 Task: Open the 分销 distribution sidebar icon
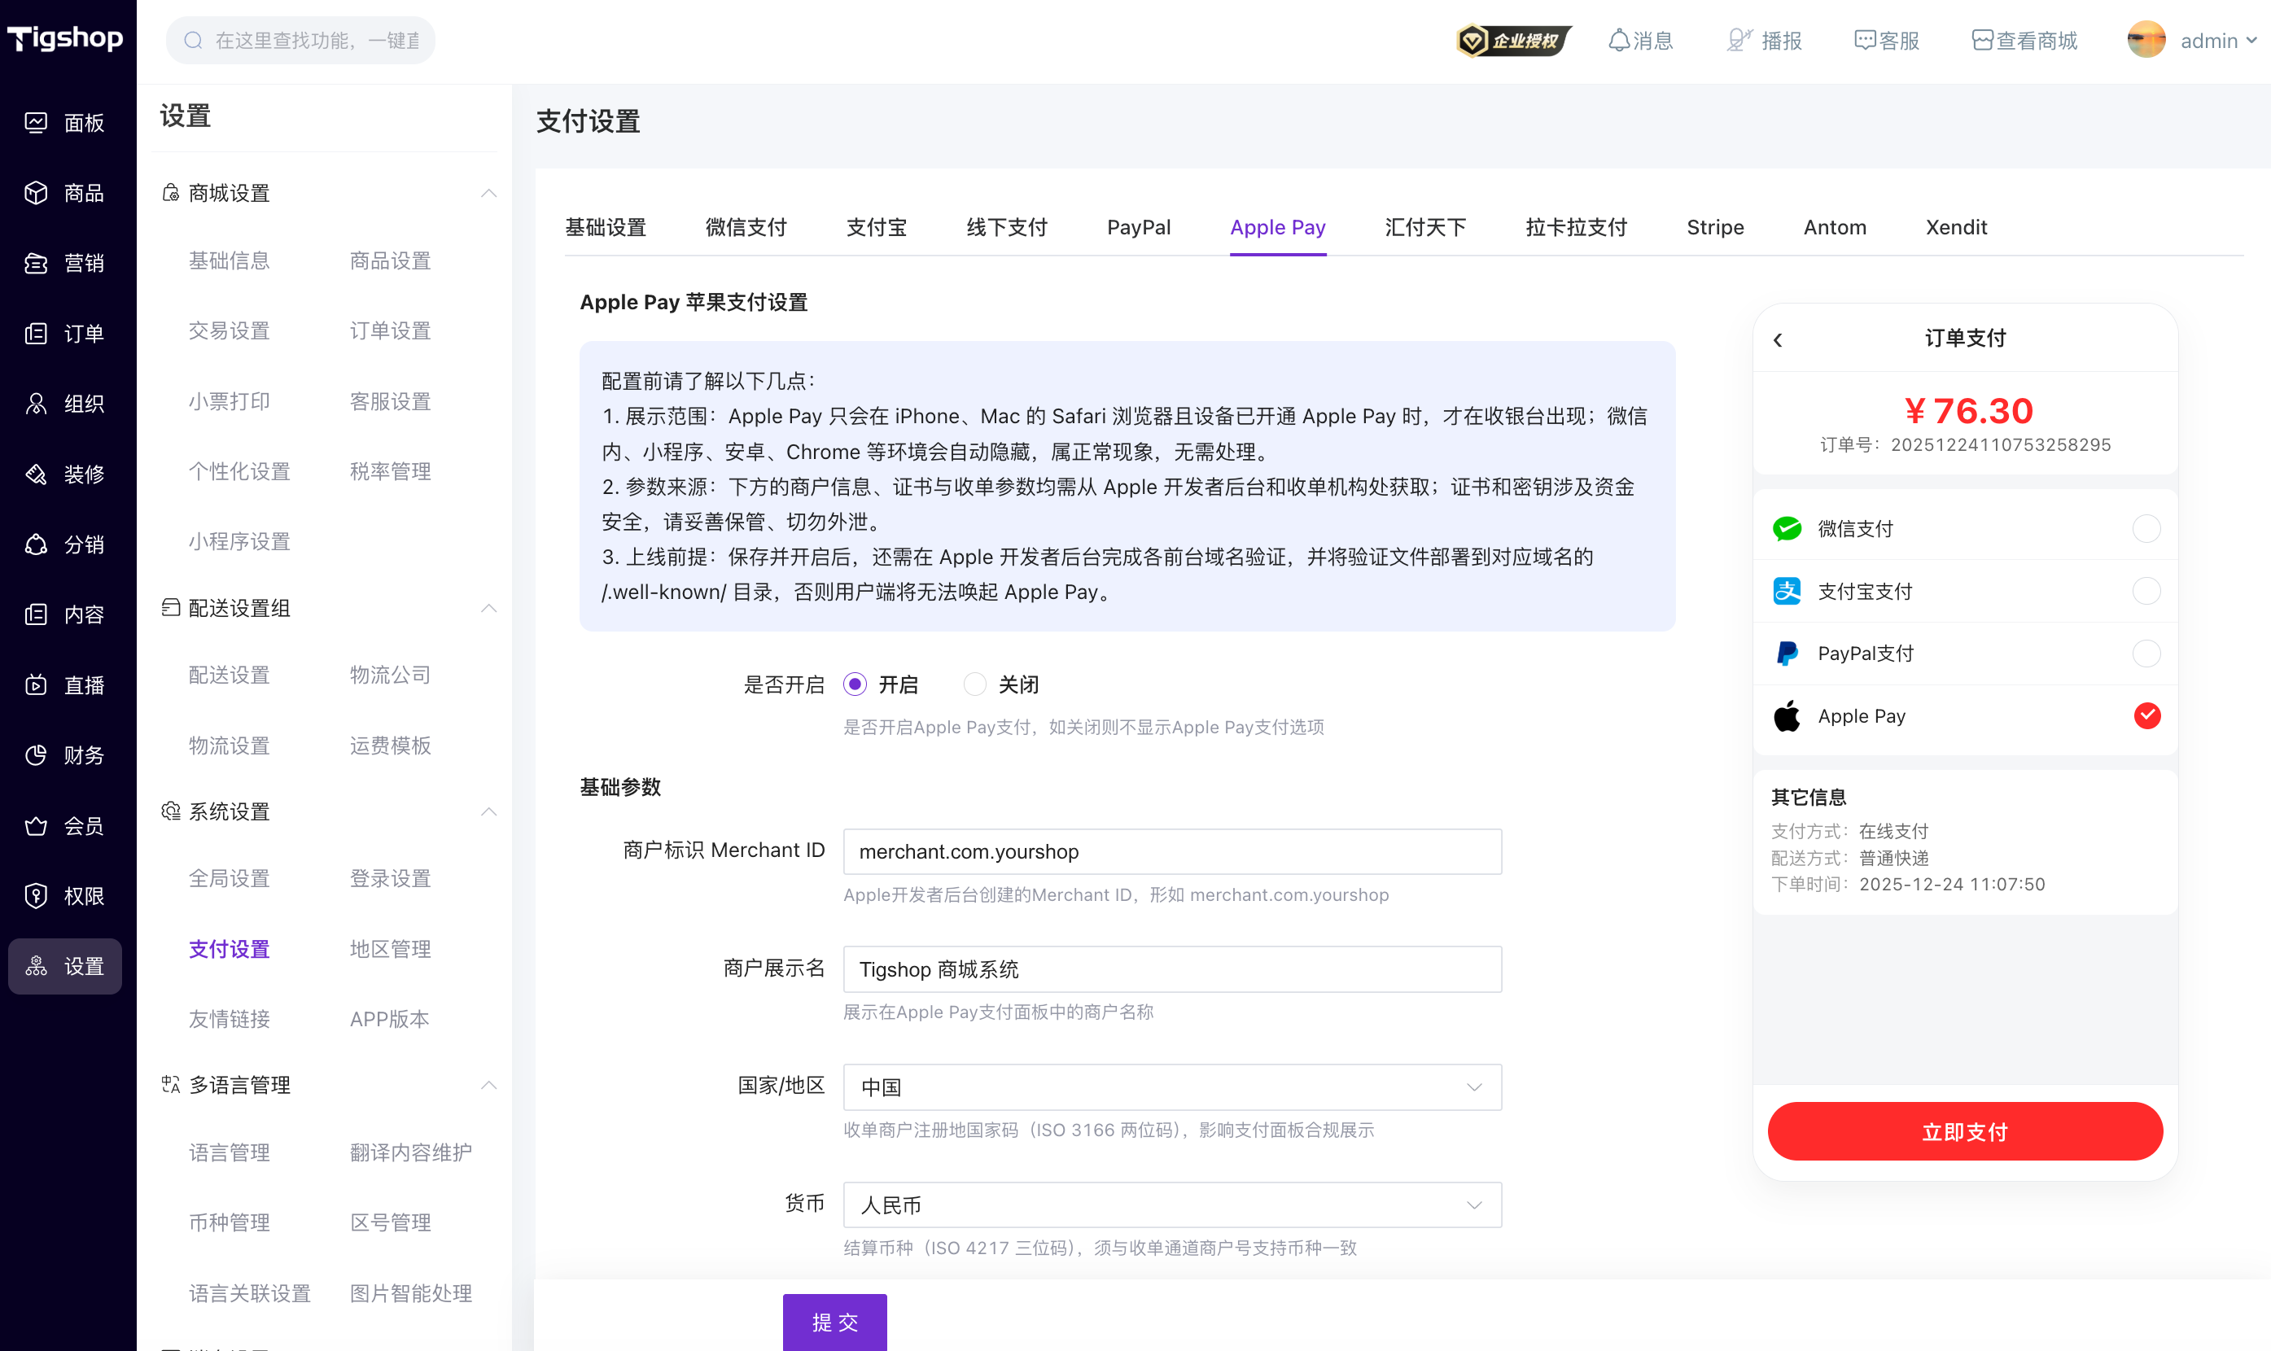pos(37,544)
